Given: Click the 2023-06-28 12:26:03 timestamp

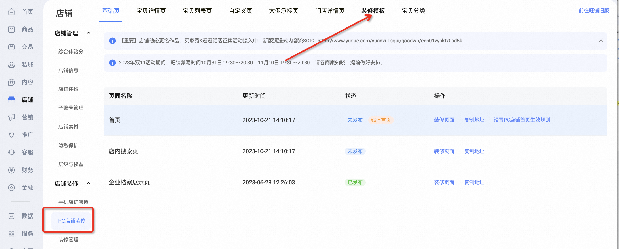Looking at the screenshot, I should (x=269, y=182).
